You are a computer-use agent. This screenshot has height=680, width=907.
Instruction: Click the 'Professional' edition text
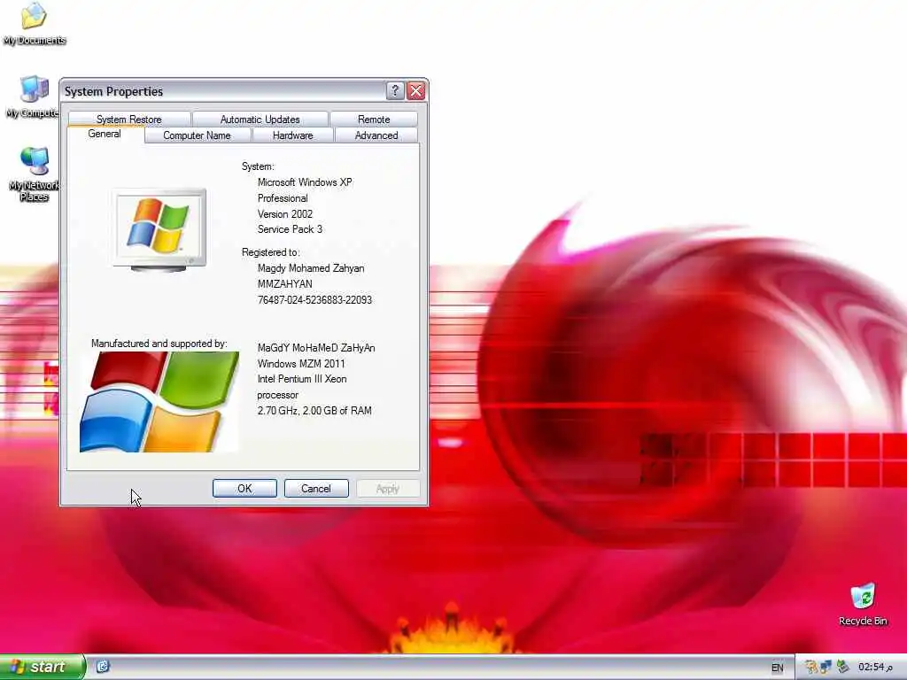click(x=283, y=198)
